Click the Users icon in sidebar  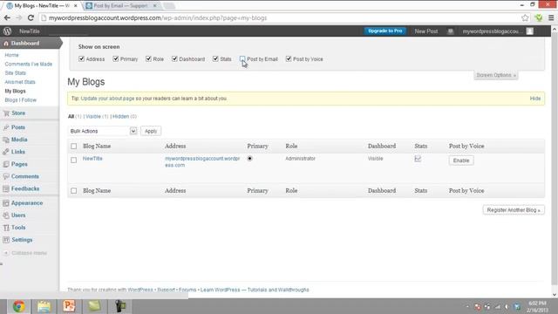[x=6, y=215]
